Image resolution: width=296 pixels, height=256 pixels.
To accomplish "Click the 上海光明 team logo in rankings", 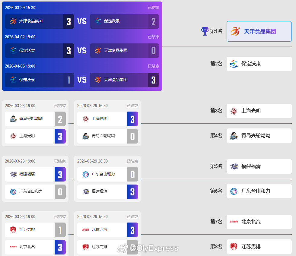I will pyautogui.click(x=234, y=111).
